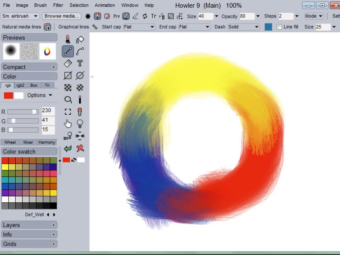Enable the Line fill checkbox

pos(279,27)
